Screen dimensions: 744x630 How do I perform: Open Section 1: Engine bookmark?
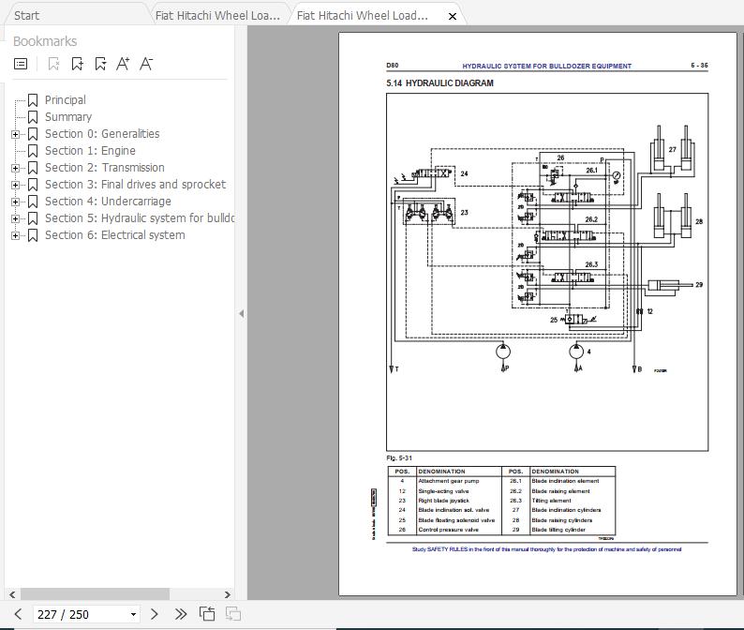[x=90, y=151]
